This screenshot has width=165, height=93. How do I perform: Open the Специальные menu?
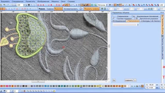point(18,2)
